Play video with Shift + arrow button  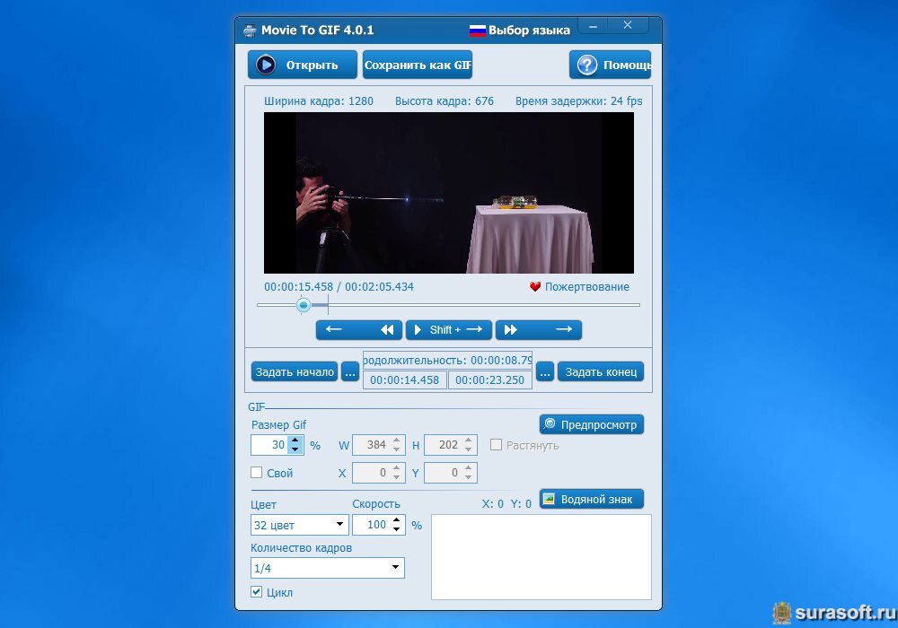point(449,329)
